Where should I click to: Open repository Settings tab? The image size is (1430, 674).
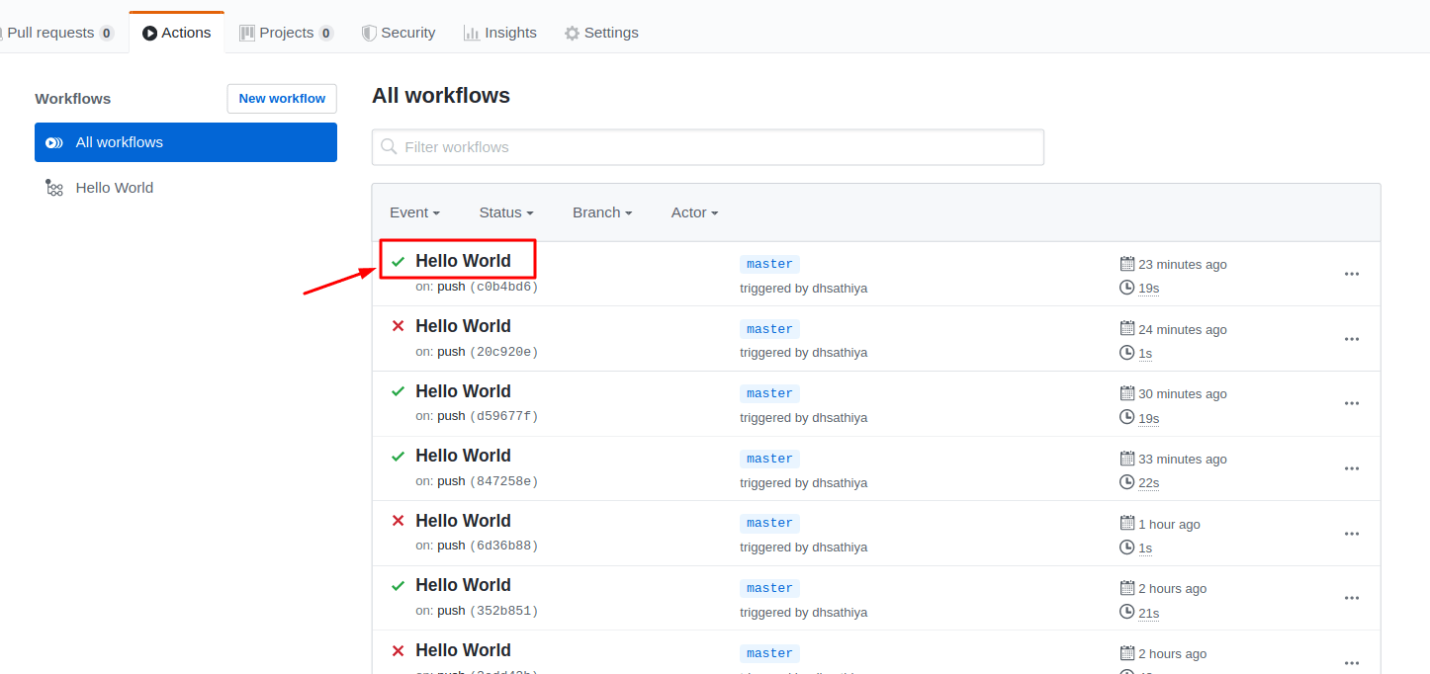(601, 33)
